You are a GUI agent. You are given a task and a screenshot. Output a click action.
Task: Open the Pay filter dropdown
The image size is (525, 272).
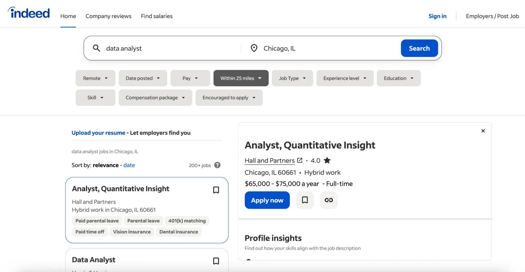pyautogui.click(x=190, y=78)
